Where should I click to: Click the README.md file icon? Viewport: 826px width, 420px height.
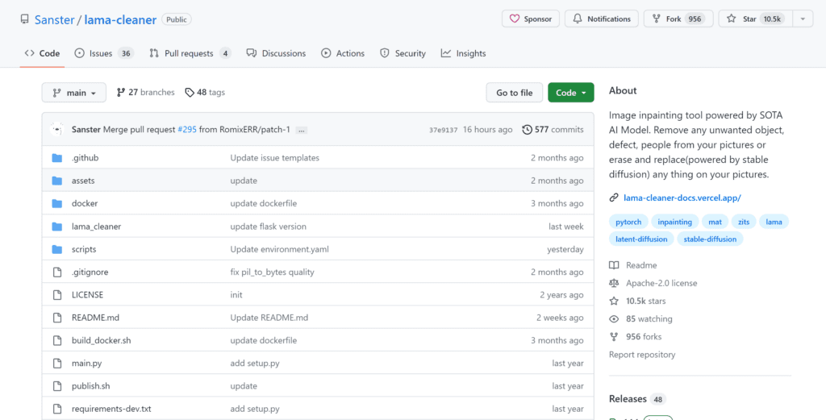(57, 318)
